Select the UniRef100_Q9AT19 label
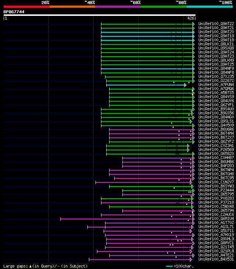 [216, 36]
